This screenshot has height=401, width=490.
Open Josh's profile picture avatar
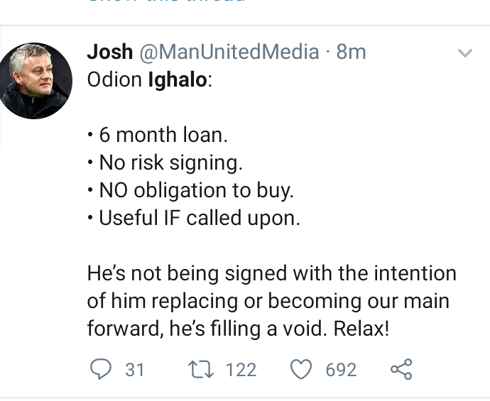click(x=35, y=81)
